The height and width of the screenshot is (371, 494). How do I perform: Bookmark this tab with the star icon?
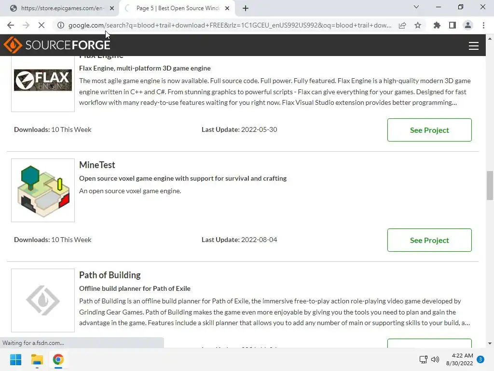418,25
